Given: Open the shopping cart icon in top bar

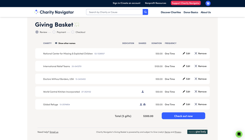Looking at the screenshot, I should pyautogui.click(x=208, y=3).
